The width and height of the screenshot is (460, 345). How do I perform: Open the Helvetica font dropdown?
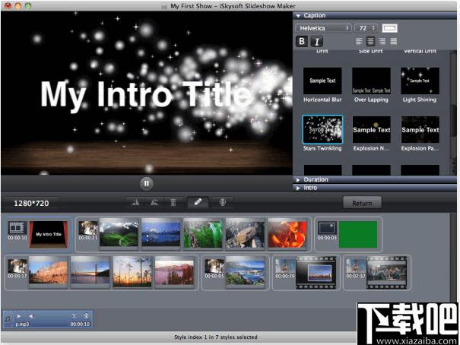point(324,28)
